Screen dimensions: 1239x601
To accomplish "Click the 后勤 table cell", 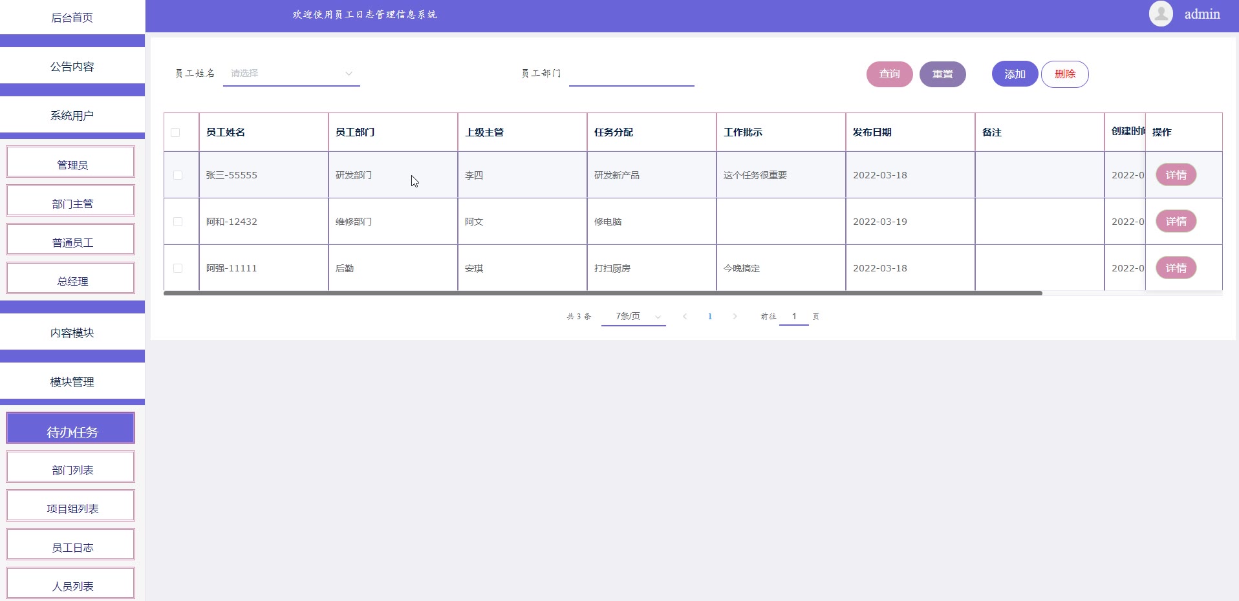I will point(393,268).
